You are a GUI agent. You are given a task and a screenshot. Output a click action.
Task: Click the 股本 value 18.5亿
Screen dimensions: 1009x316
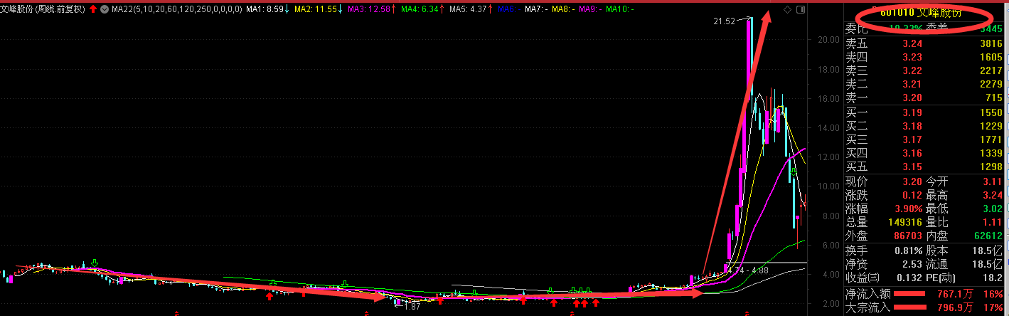986,250
